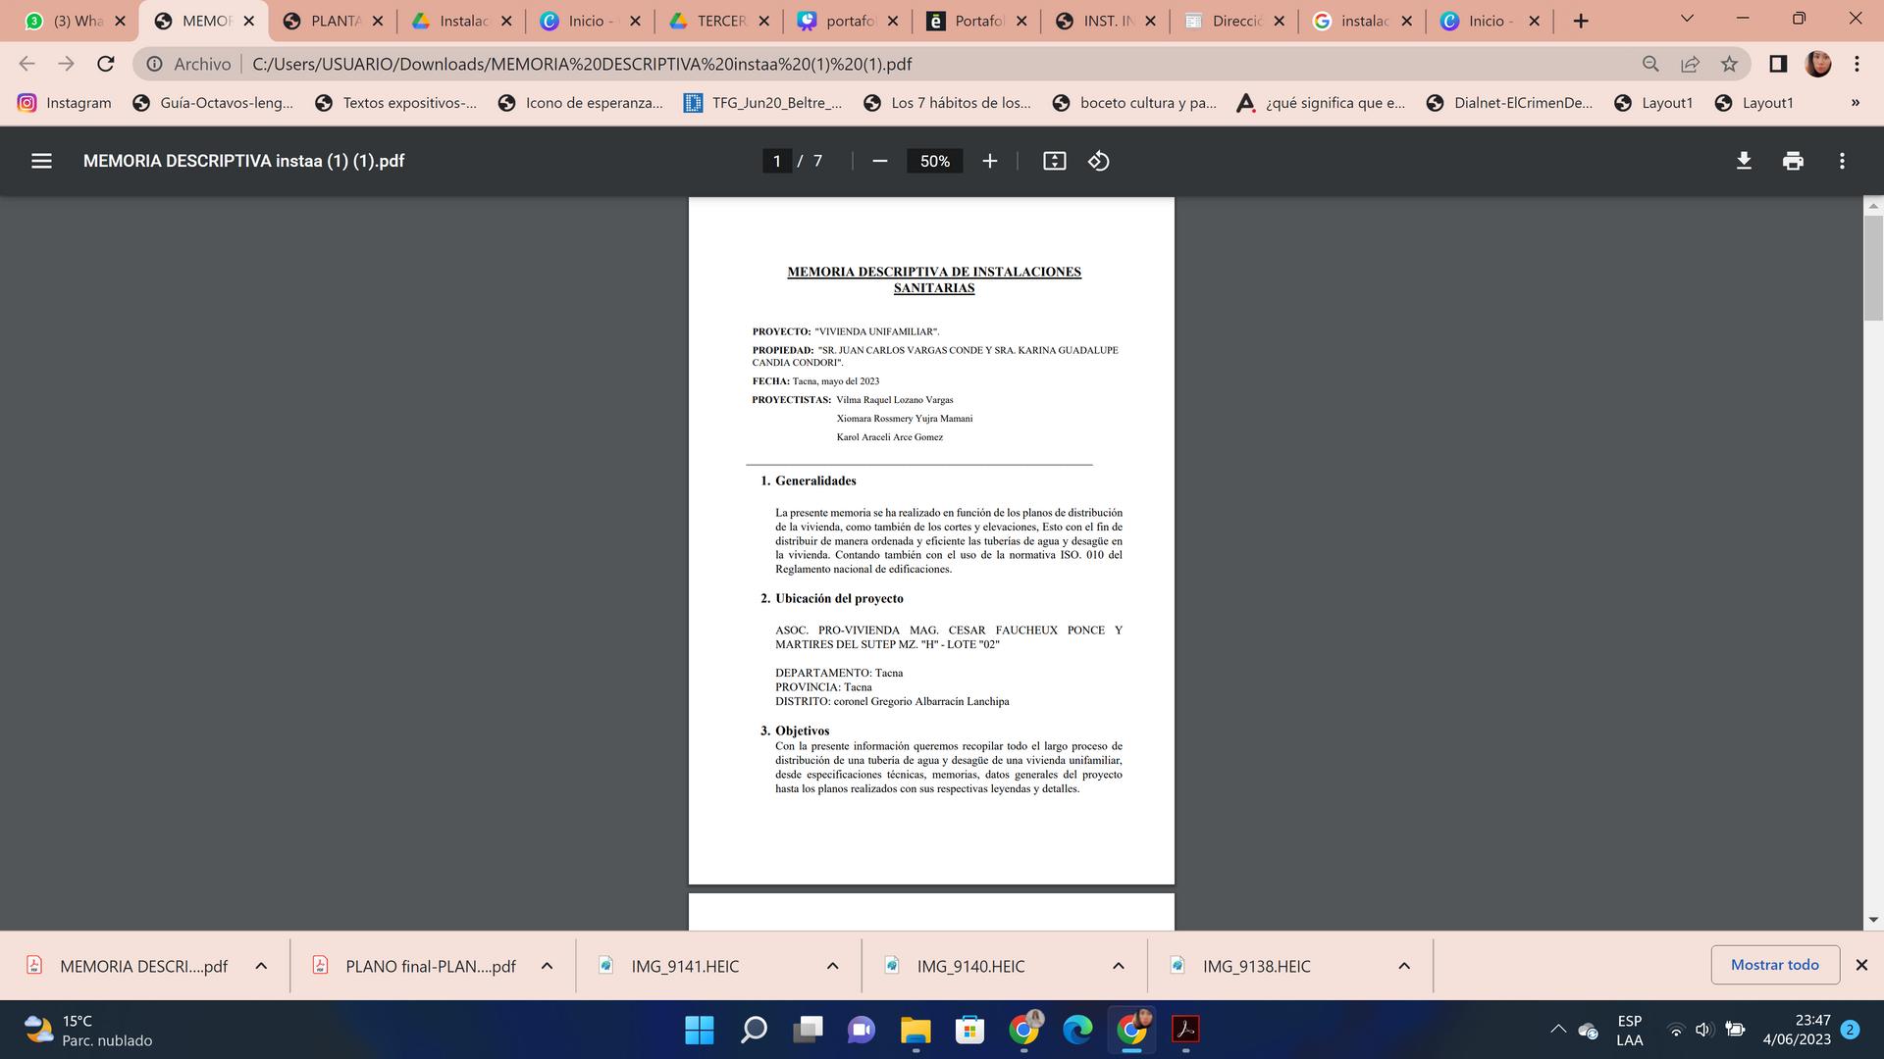Open PDF viewer more actions menu
1884x1059 pixels.
(1842, 161)
